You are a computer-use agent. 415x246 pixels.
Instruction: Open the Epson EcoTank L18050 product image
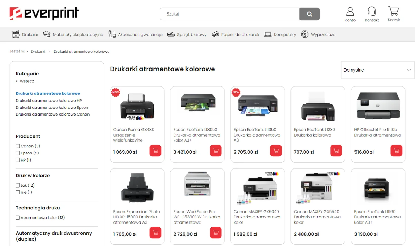point(197,102)
